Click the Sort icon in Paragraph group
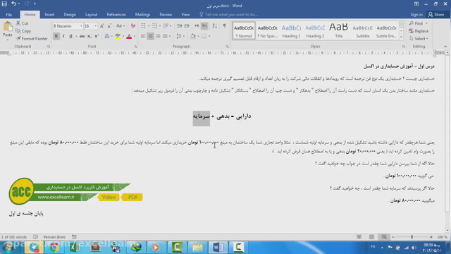 pyautogui.click(x=214, y=26)
